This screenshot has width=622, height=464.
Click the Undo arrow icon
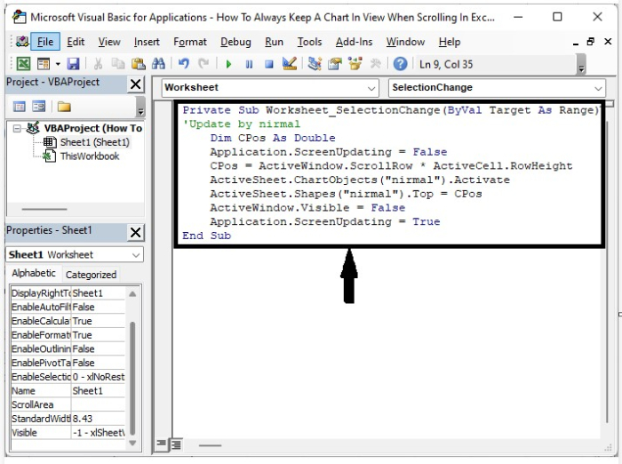pos(184,64)
